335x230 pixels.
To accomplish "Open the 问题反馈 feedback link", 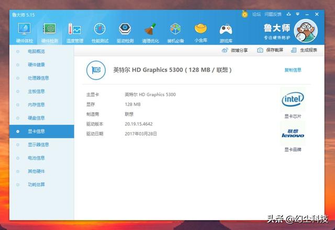I will click(x=273, y=14).
